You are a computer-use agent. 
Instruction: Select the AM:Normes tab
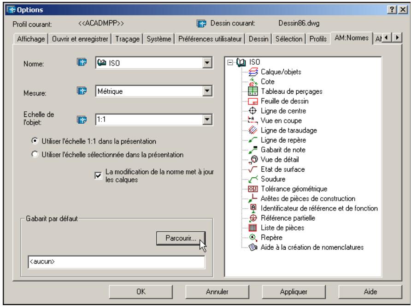(352, 38)
